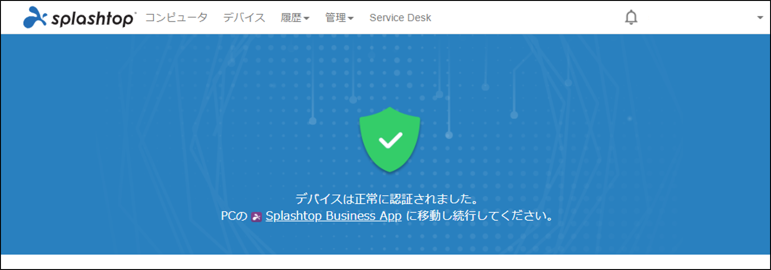Follow the Splashtop Business App link
This screenshot has width=771, height=270.
click(334, 216)
